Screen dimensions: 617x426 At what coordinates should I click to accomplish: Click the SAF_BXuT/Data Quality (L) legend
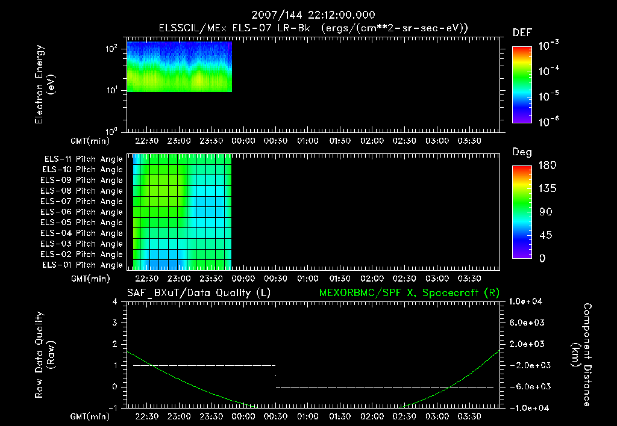tap(199, 293)
